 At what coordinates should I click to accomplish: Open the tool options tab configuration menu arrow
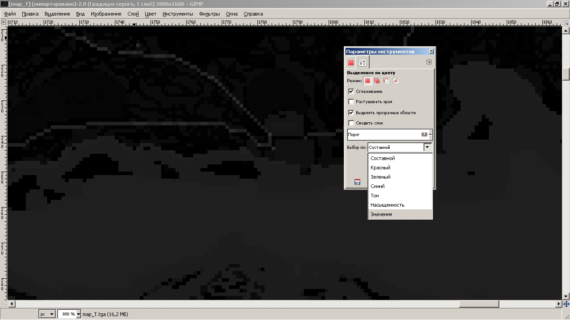click(429, 62)
